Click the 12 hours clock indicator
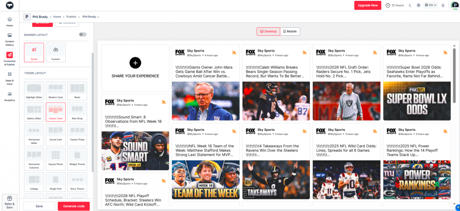 tap(394, 5)
